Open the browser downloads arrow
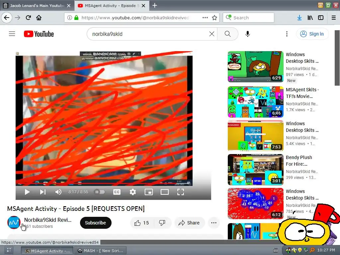The image size is (340, 255). pyautogui.click(x=299, y=18)
